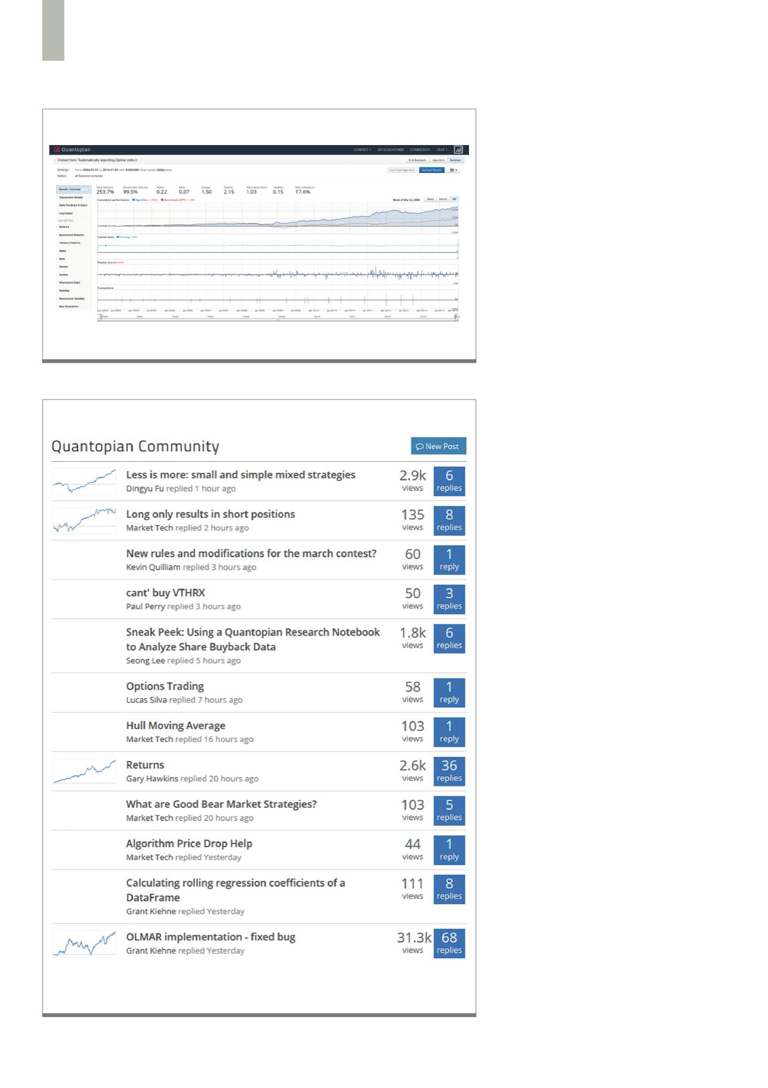View 1 reply on Options Trading post
This screenshot has width=768, height=1088.
449,693
